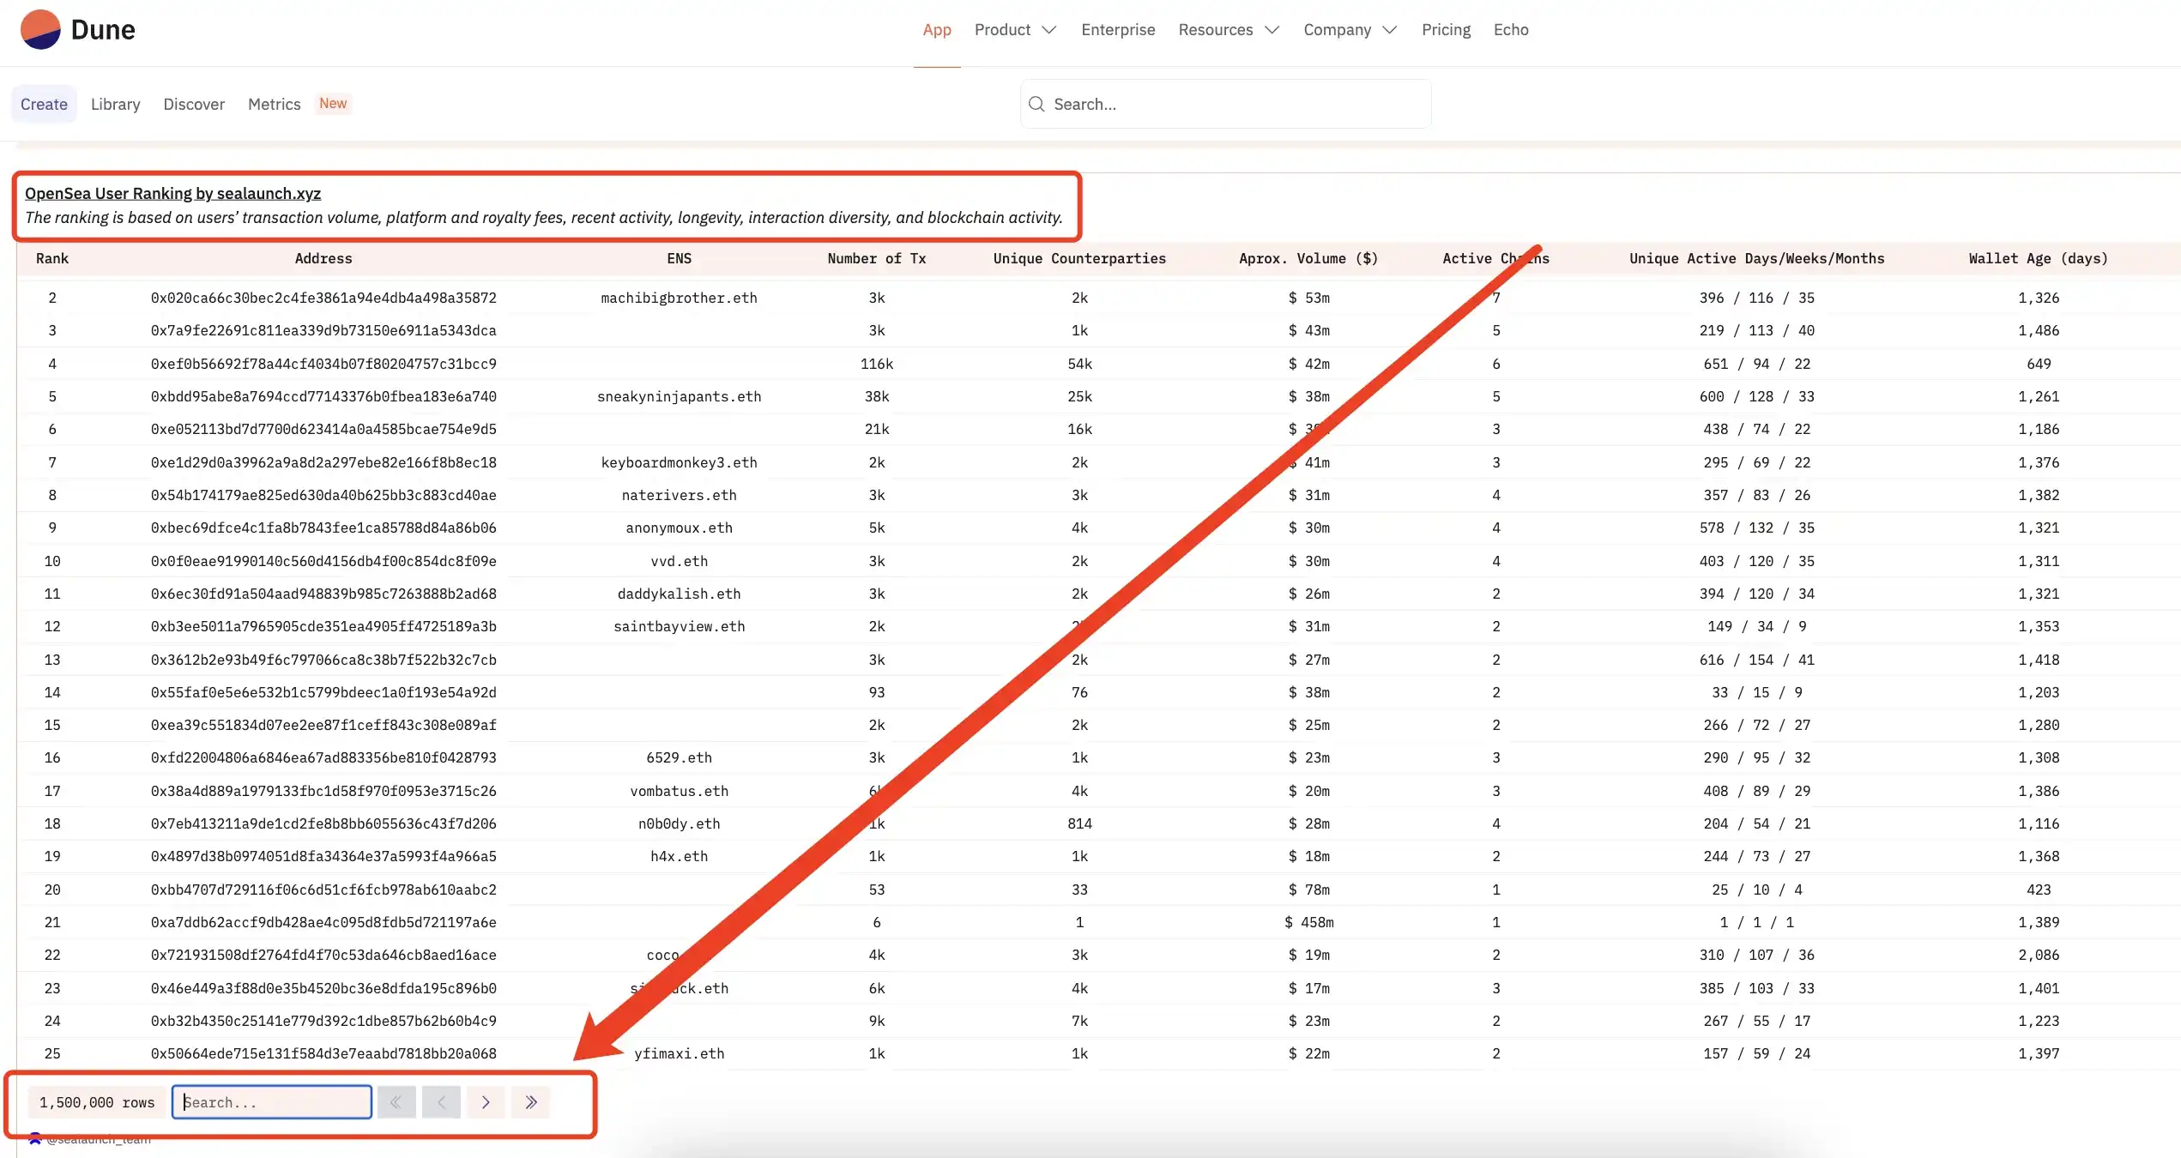
Task: Go to the next table page
Action: (486, 1102)
